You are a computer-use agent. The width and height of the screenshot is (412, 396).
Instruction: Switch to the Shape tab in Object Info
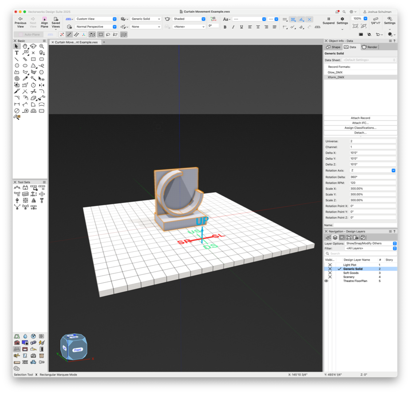point(333,47)
